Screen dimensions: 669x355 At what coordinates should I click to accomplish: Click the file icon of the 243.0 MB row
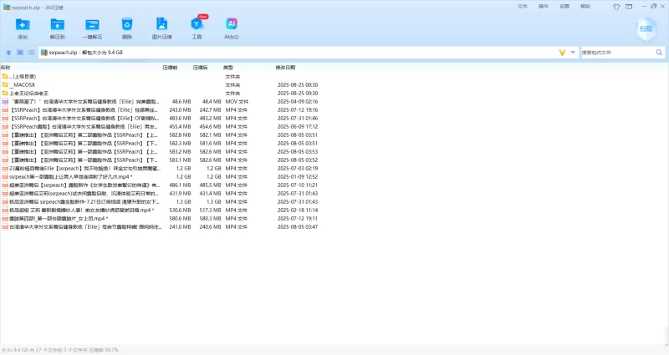coord(5,110)
